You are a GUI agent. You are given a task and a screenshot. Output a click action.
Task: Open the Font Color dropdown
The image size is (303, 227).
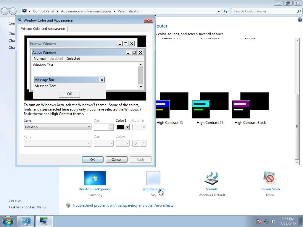123,143
